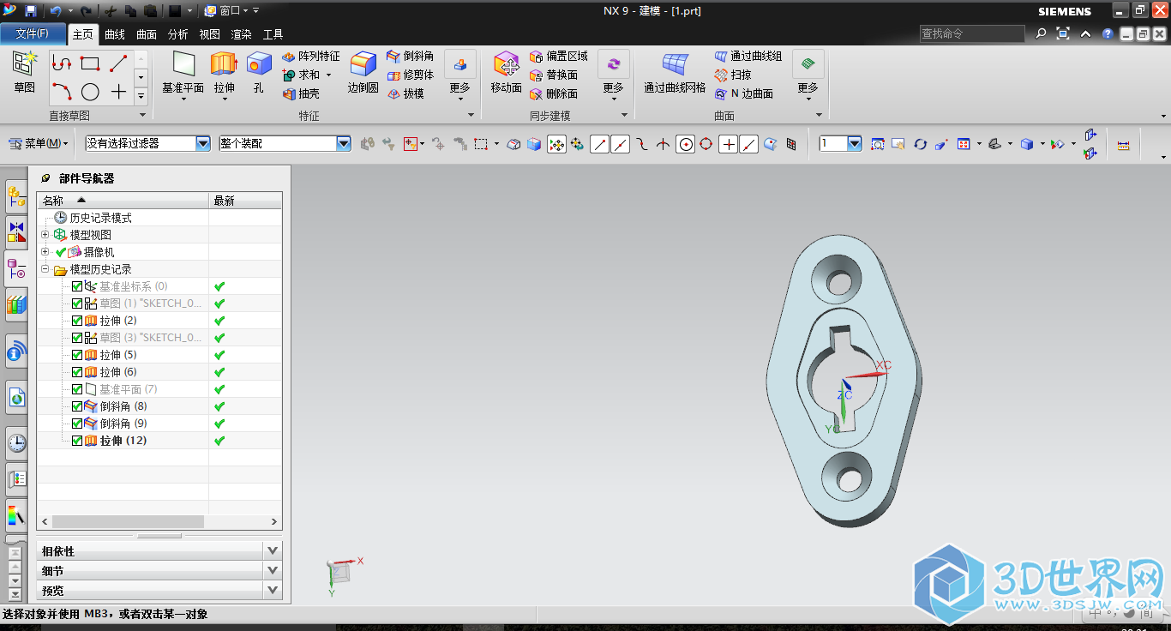
Task: Click Delete Face (删除面)
Action: pos(554,94)
